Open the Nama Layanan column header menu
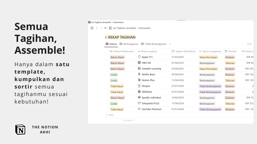Image resolution: width=257 pixels, height=144 pixels. 147,51
